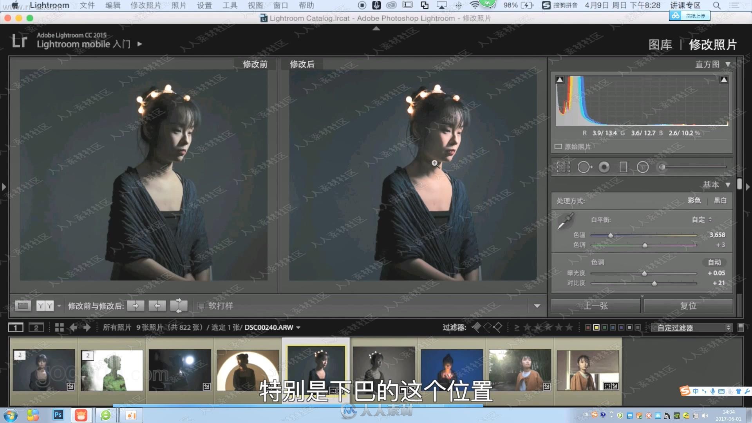Open the 自定过滤器 dropdown
This screenshot has width=752, height=423.
[x=691, y=327]
